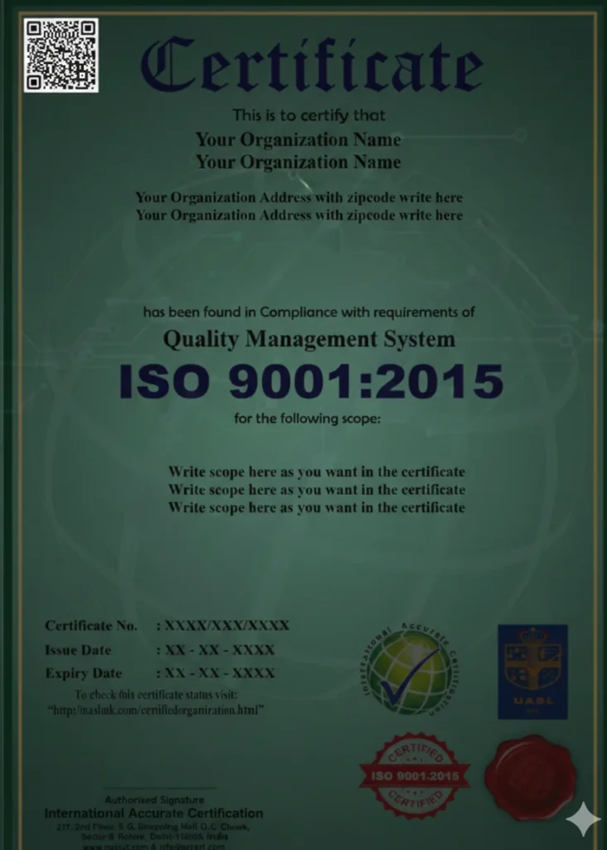Open the certifiedorganization.html status link
The image size is (607, 850).
coord(156,711)
